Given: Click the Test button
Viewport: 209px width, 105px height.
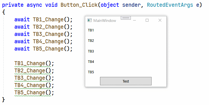Looking at the screenshot, I should click(x=126, y=81).
